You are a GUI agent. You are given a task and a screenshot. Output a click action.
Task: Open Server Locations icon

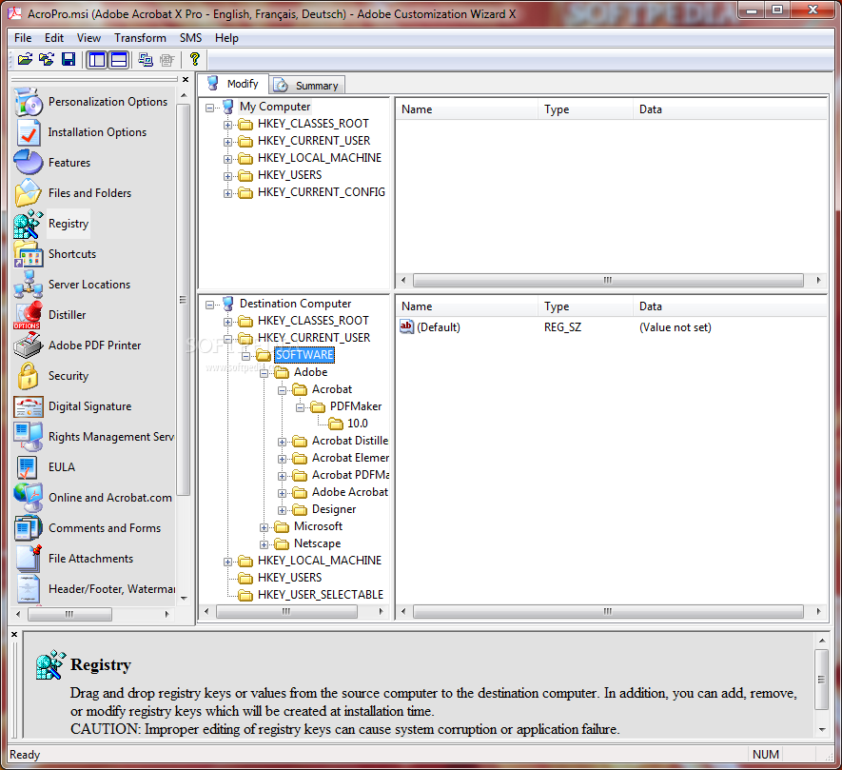tap(28, 285)
